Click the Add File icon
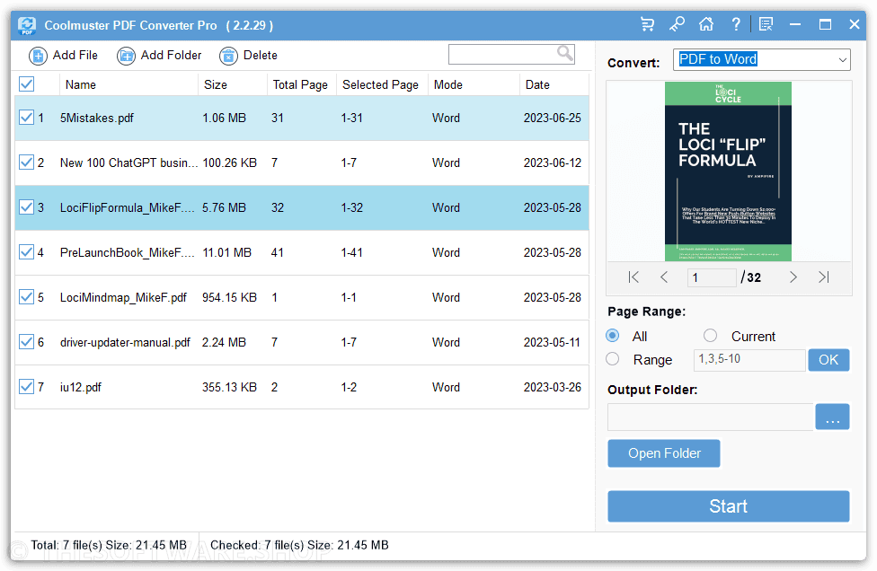This screenshot has width=877, height=571. click(38, 56)
